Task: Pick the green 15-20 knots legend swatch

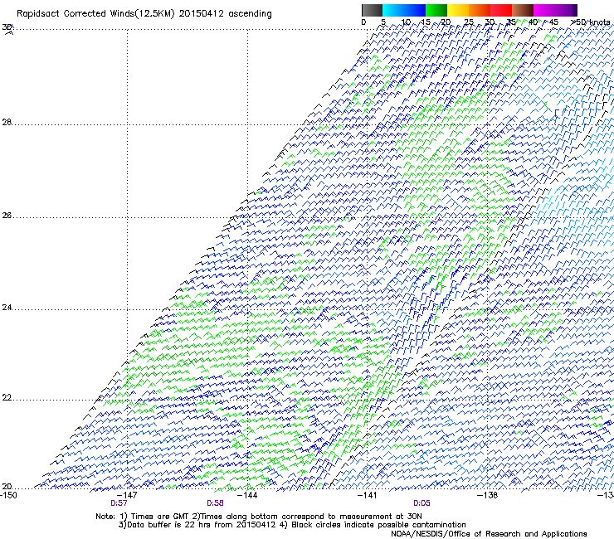Action: pyautogui.click(x=436, y=10)
